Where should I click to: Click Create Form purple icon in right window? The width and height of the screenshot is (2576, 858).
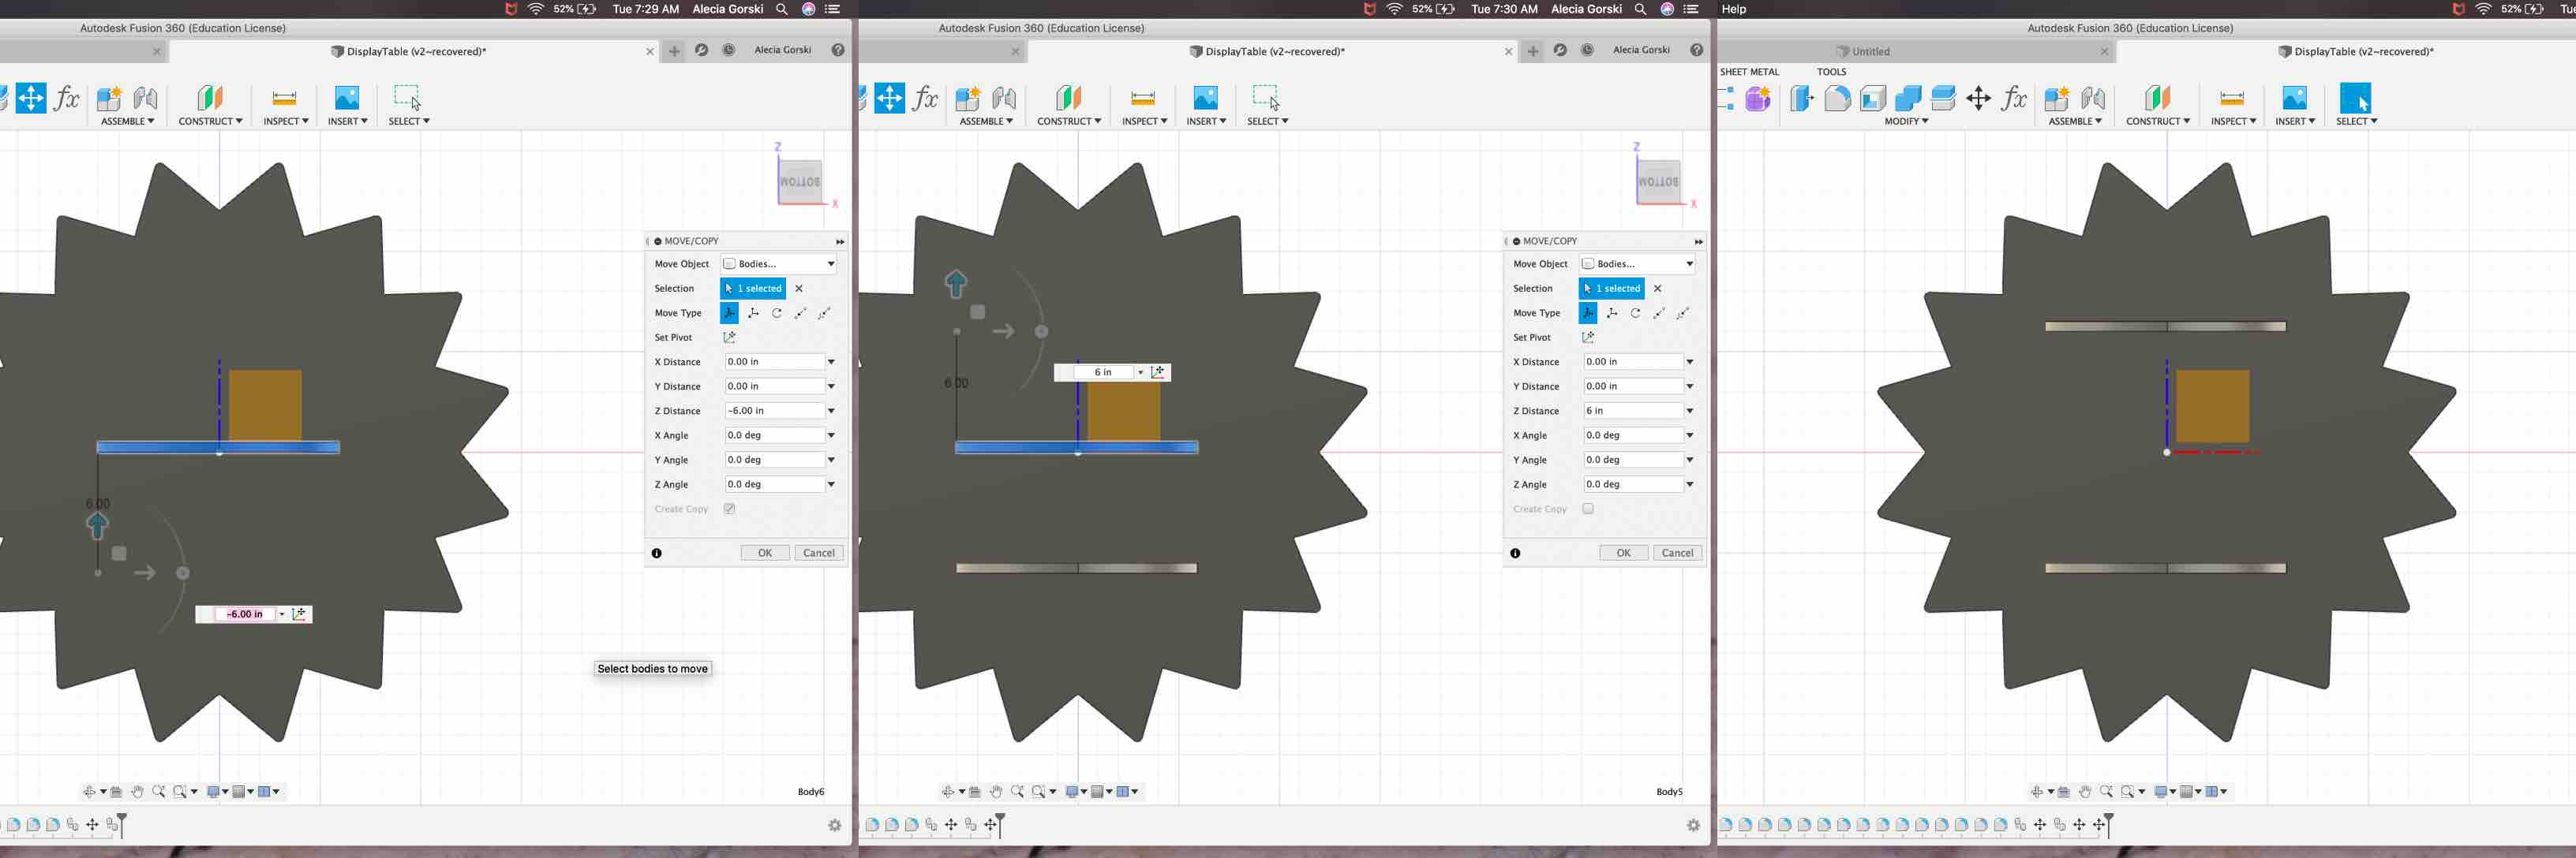coord(1758,99)
